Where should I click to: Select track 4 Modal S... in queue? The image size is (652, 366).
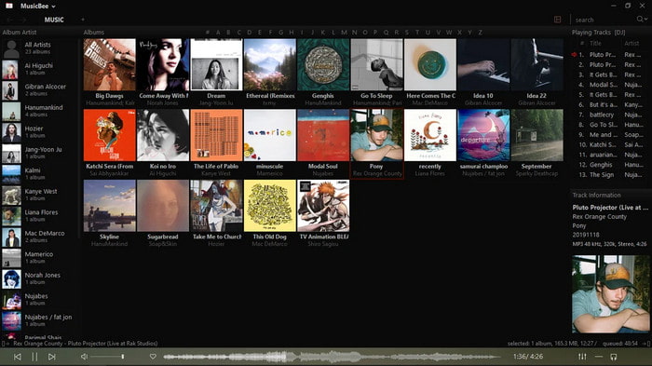point(610,85)
